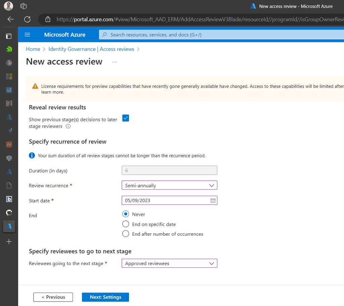The height and width of the screenshot is (306, 344).
Task: Click the active Azure icon in the sidebar
Action: coord(9,226)
